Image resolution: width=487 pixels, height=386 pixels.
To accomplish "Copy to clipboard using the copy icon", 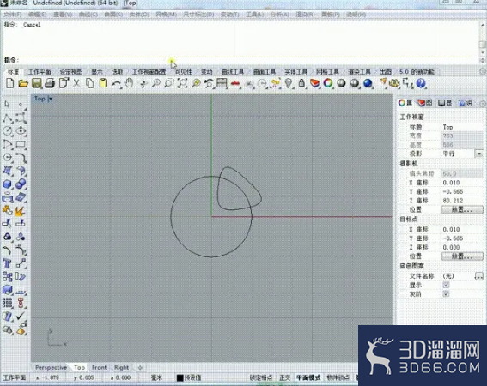I will click(90, 83).
